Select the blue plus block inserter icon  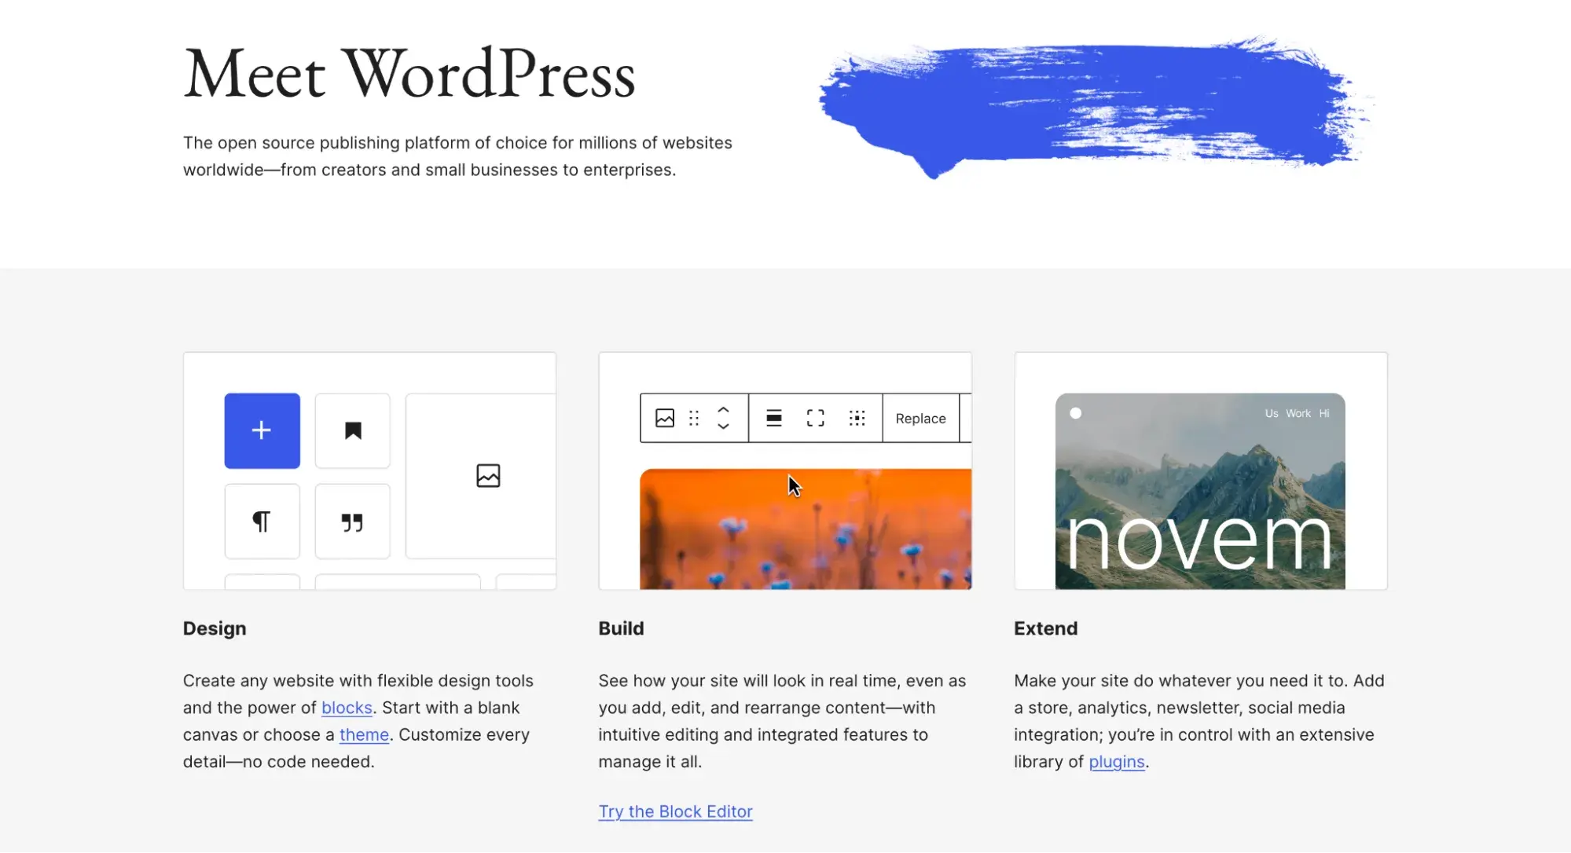(x=262, y=430)
